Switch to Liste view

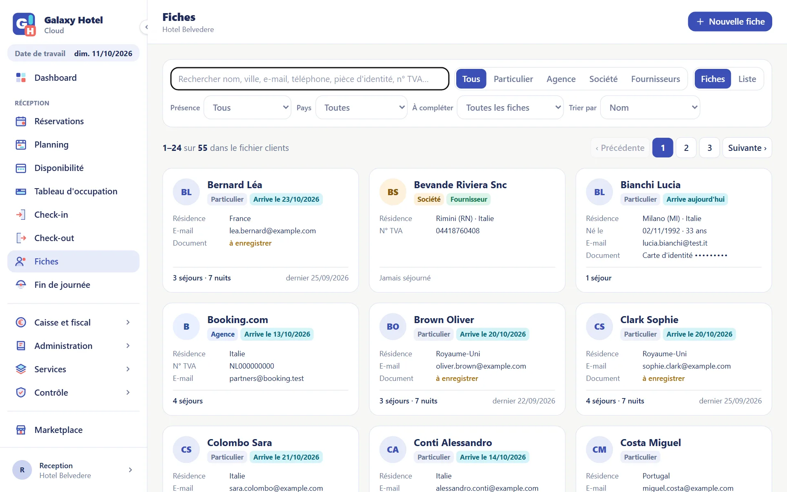pyautogui.click(x=747, y=79)
